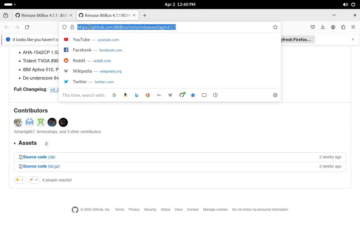Open power menu icon in top bar
This screenshot has width=360, height=225.
pyautogui.click(x=353, y=4)
